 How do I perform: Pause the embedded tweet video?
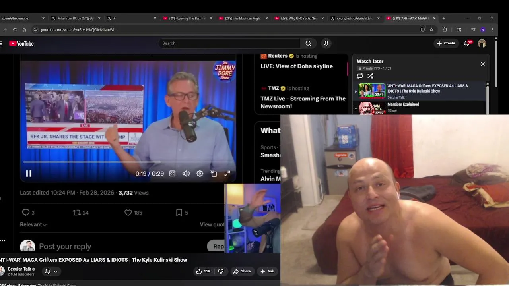29,174
